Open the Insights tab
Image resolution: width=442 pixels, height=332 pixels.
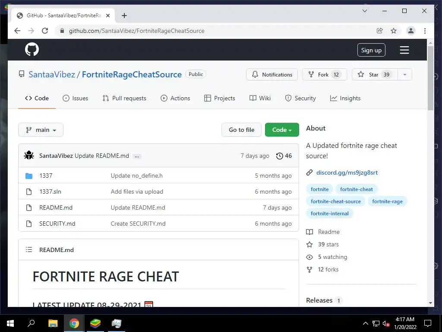point(345,98)
